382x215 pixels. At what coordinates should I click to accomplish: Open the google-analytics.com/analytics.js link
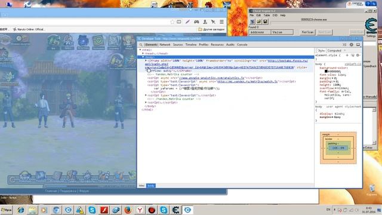click(211, 78)
